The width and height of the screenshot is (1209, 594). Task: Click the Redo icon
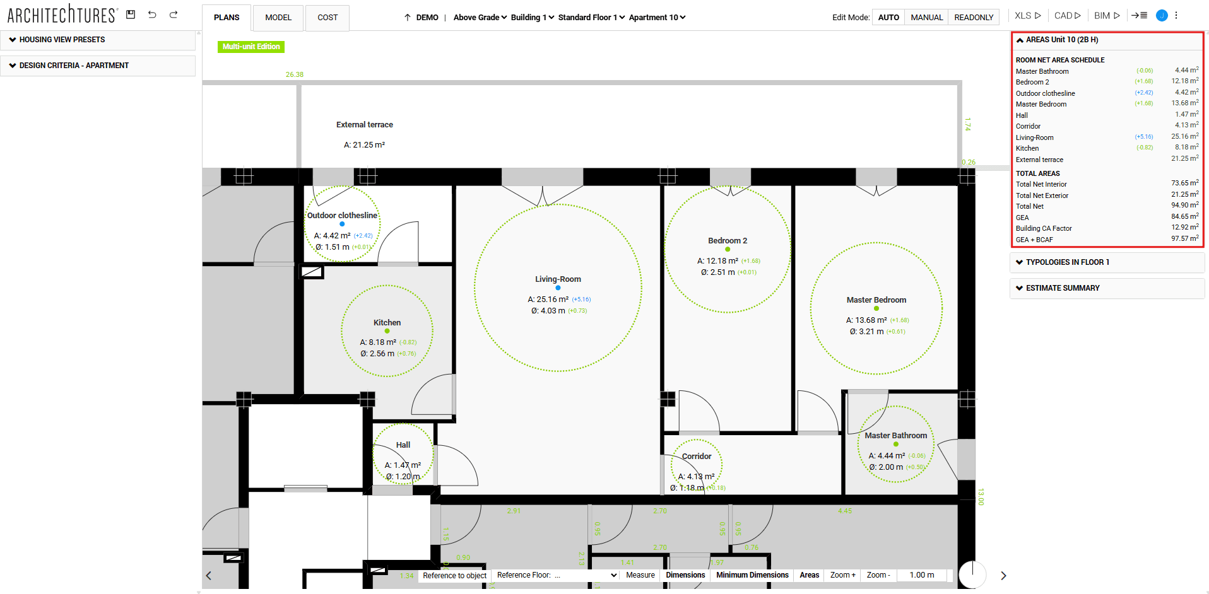(173, 14)
